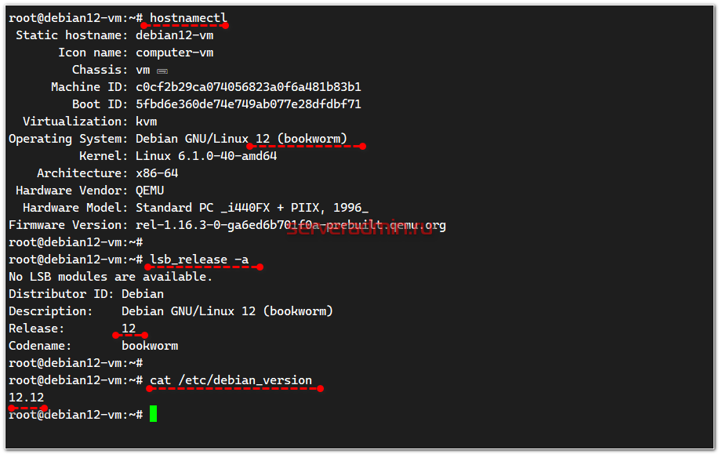This screenshot has width=719, height=454.
Task: Click the green terminal cursor block
Action: [153, 414]
